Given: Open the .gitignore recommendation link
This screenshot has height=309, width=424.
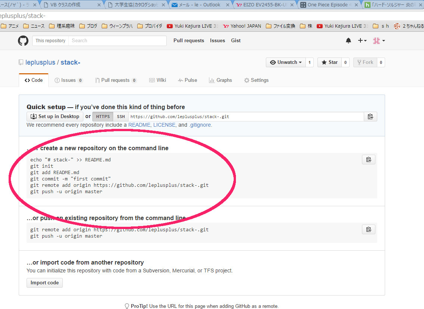Looking at the screenshot, I should [200, 125].
